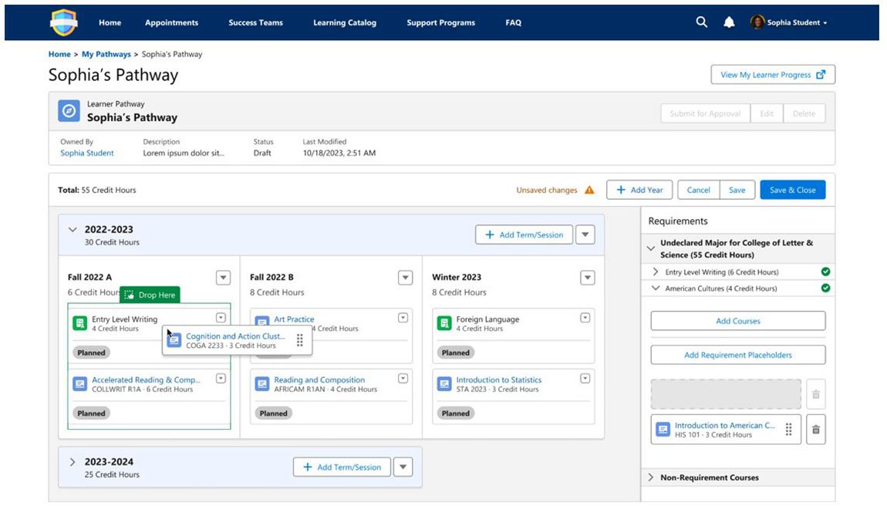The width and height of the screenshot is (887, 523).
Task: Click the green checkmark for Entry Level Writing requirement
Action: (825, 272)
